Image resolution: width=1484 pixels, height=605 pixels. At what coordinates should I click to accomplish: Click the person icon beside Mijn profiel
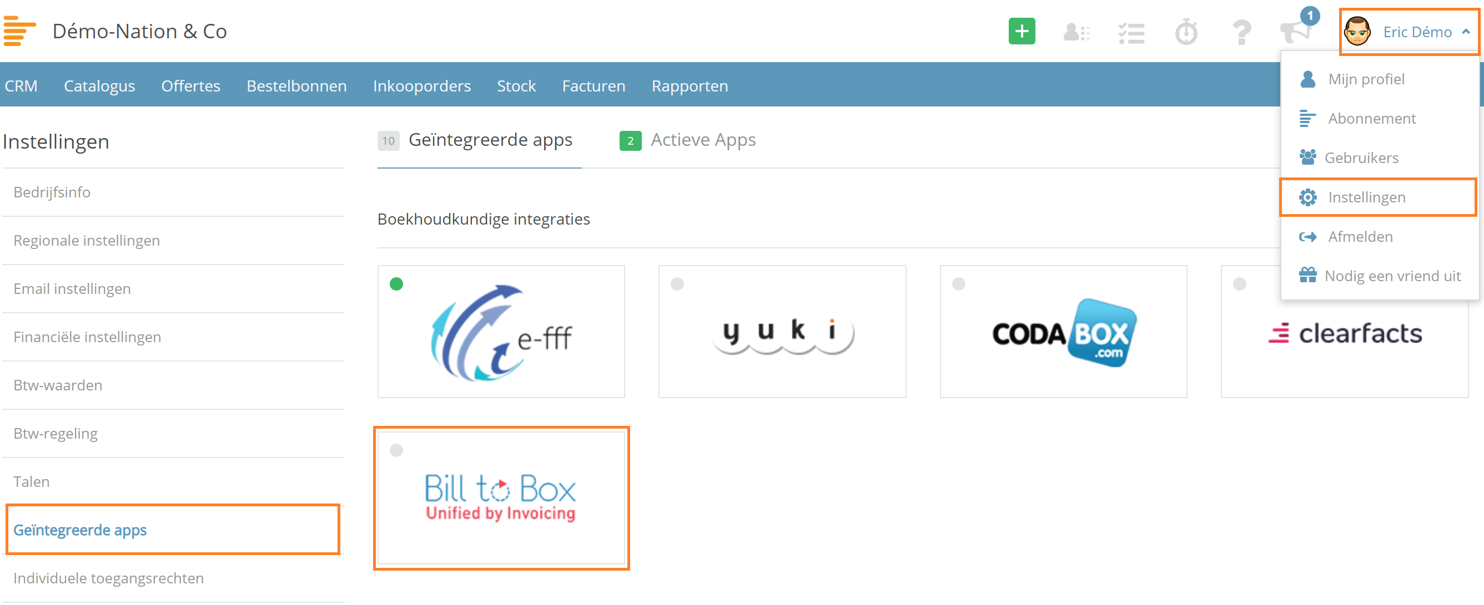(x=1307, y=79)
